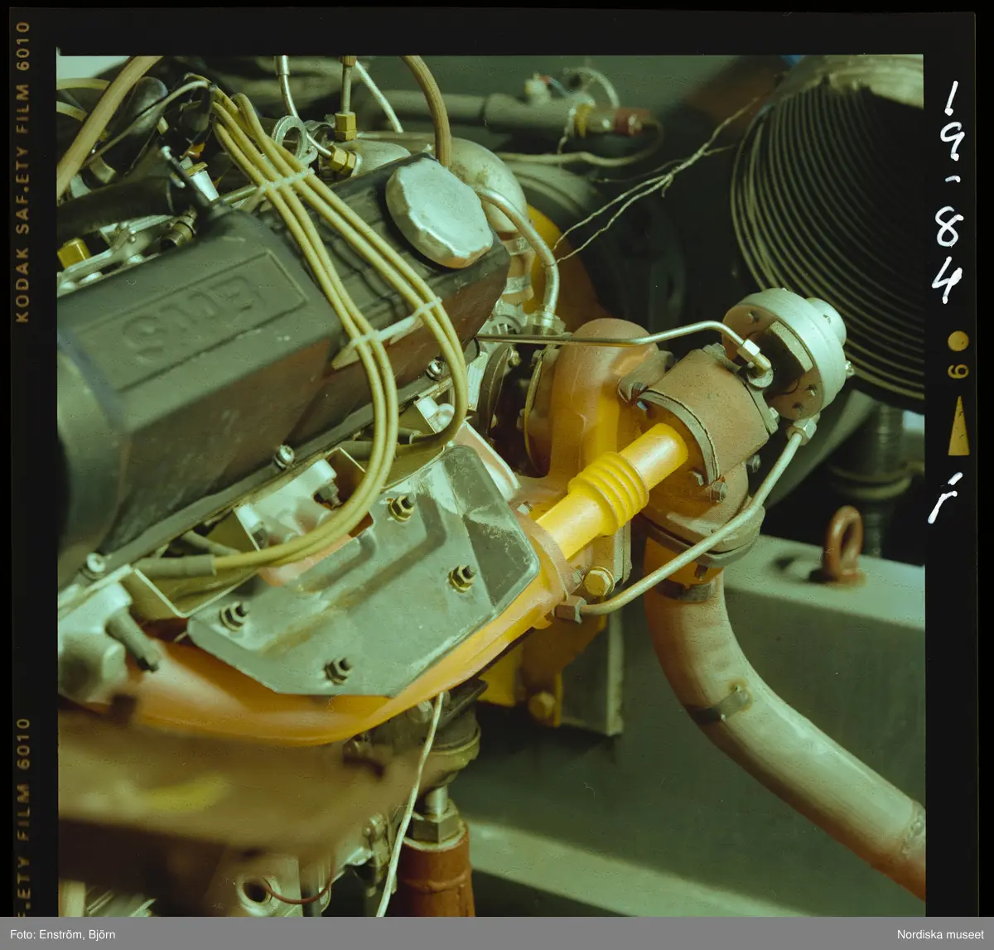
Task: Click the handwritten mark below the yellow triangle
Action: (944, 497)
